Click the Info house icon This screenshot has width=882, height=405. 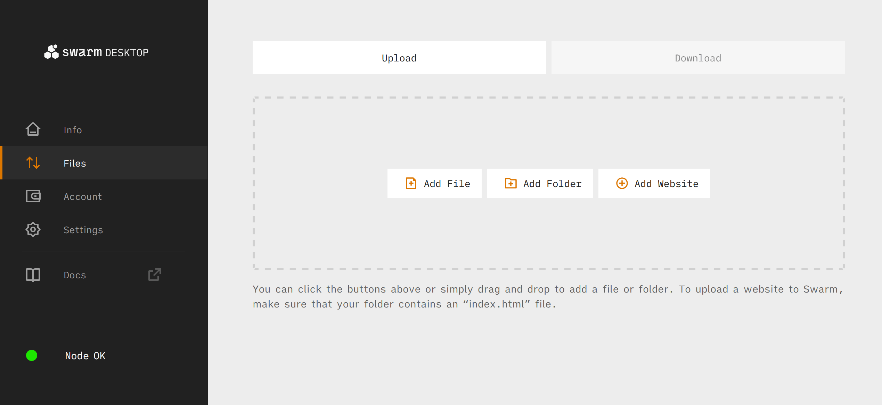click(33, 129)
